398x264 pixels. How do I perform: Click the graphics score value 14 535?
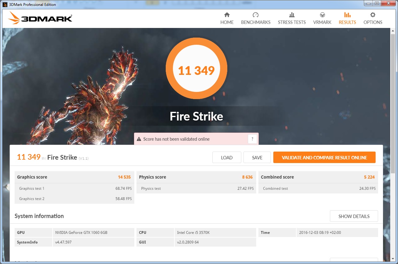124,177
